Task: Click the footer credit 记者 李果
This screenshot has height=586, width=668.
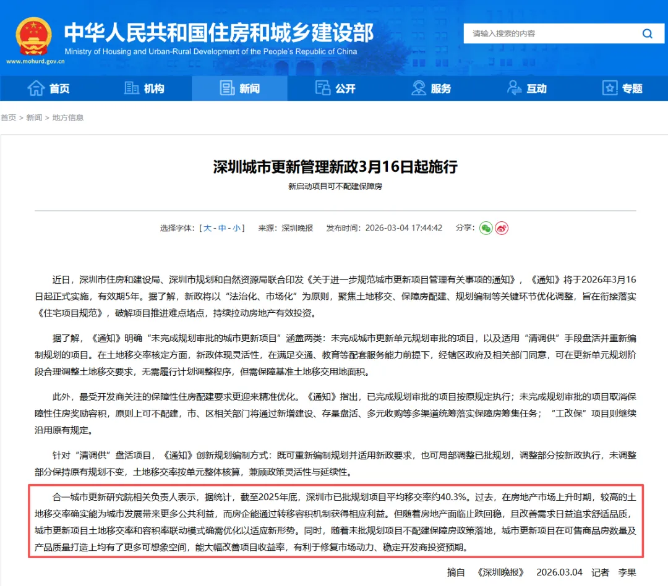Action: pyautogui.click(x=614, y=572)
